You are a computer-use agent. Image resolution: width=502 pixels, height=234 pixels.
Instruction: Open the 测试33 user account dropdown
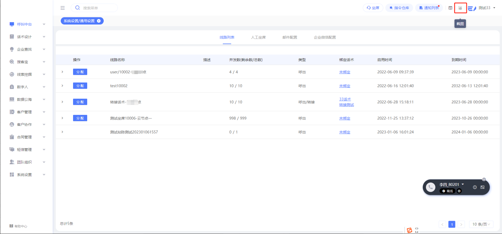click(486, 8)
